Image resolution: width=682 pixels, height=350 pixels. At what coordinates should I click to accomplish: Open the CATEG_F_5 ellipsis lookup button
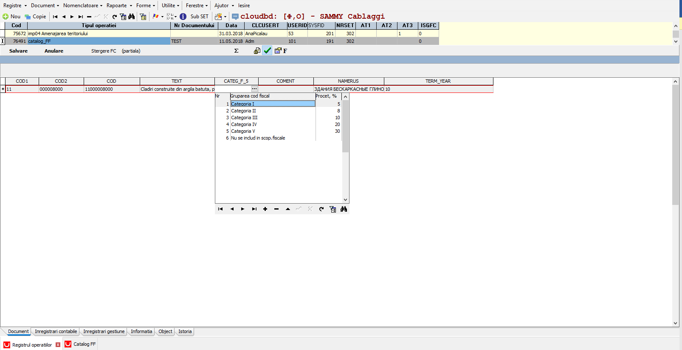pos(254,89)
